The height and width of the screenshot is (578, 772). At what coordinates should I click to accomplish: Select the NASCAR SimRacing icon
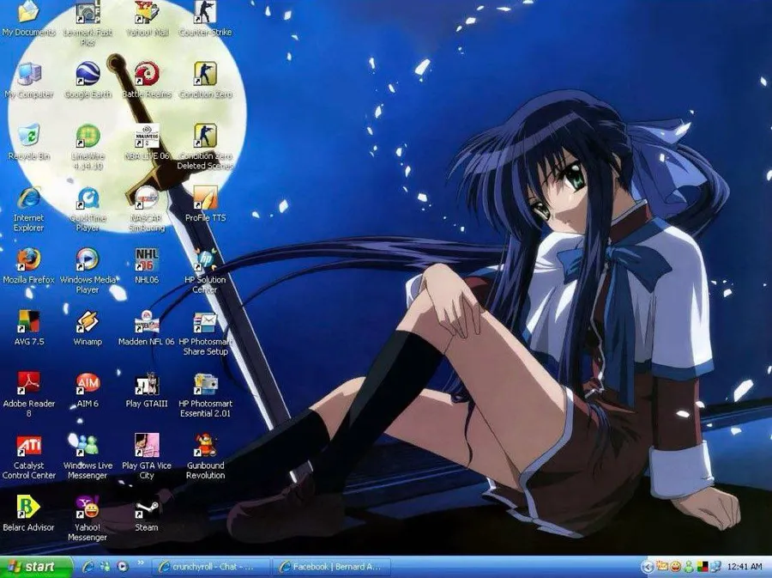pyautogui.click(x=147, y=210)
